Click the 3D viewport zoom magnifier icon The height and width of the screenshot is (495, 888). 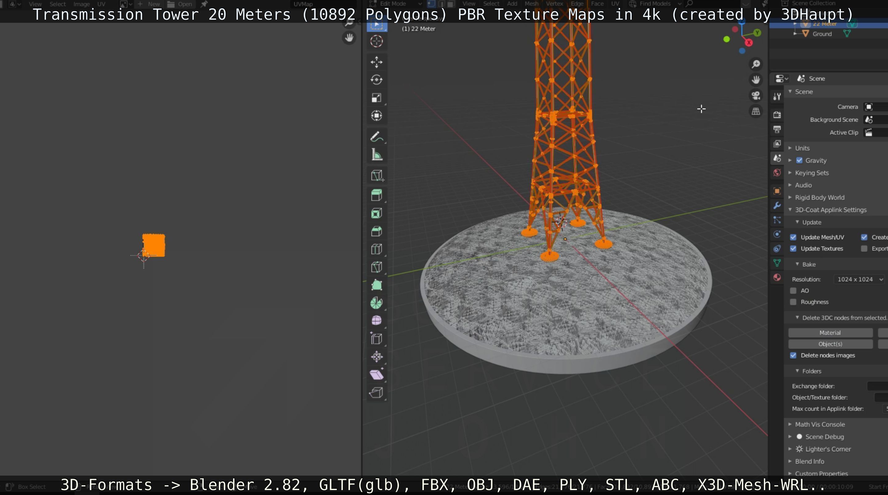[x=756, y=64]
